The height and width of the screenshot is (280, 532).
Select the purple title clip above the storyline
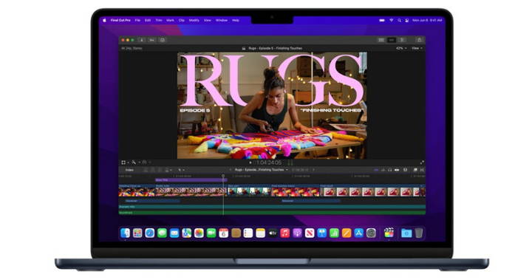click(x=191, y=180)
